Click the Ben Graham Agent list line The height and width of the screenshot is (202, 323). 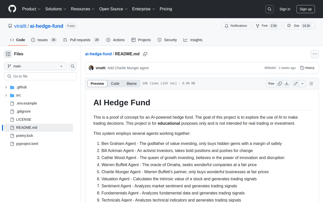(192, 143)
